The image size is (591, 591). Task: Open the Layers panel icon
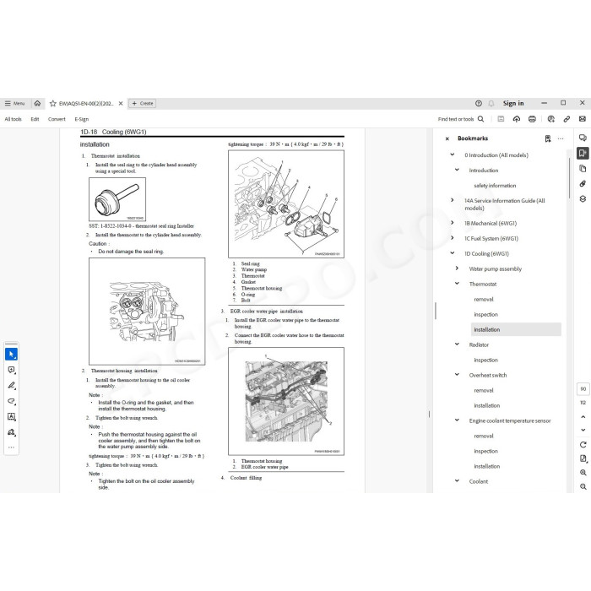tap(583, 198)
